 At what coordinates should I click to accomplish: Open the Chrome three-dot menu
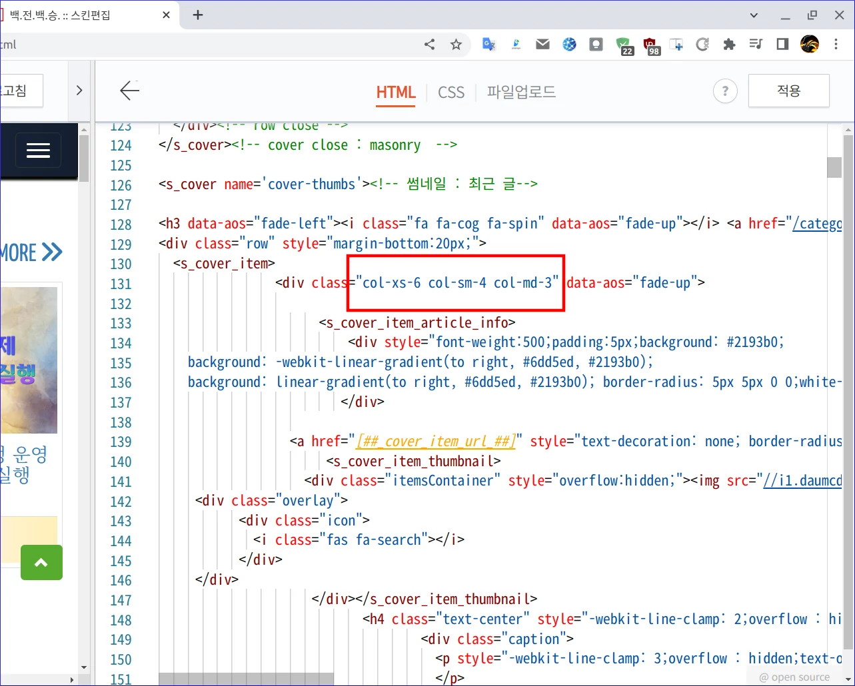tap(836, 45)
